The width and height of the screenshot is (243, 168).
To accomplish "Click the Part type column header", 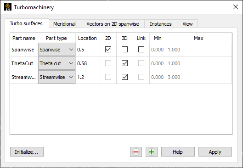I will [57, 38].
